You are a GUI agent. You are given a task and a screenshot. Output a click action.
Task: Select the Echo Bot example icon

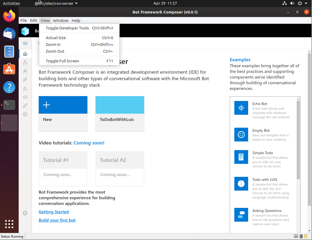[241, 108]
